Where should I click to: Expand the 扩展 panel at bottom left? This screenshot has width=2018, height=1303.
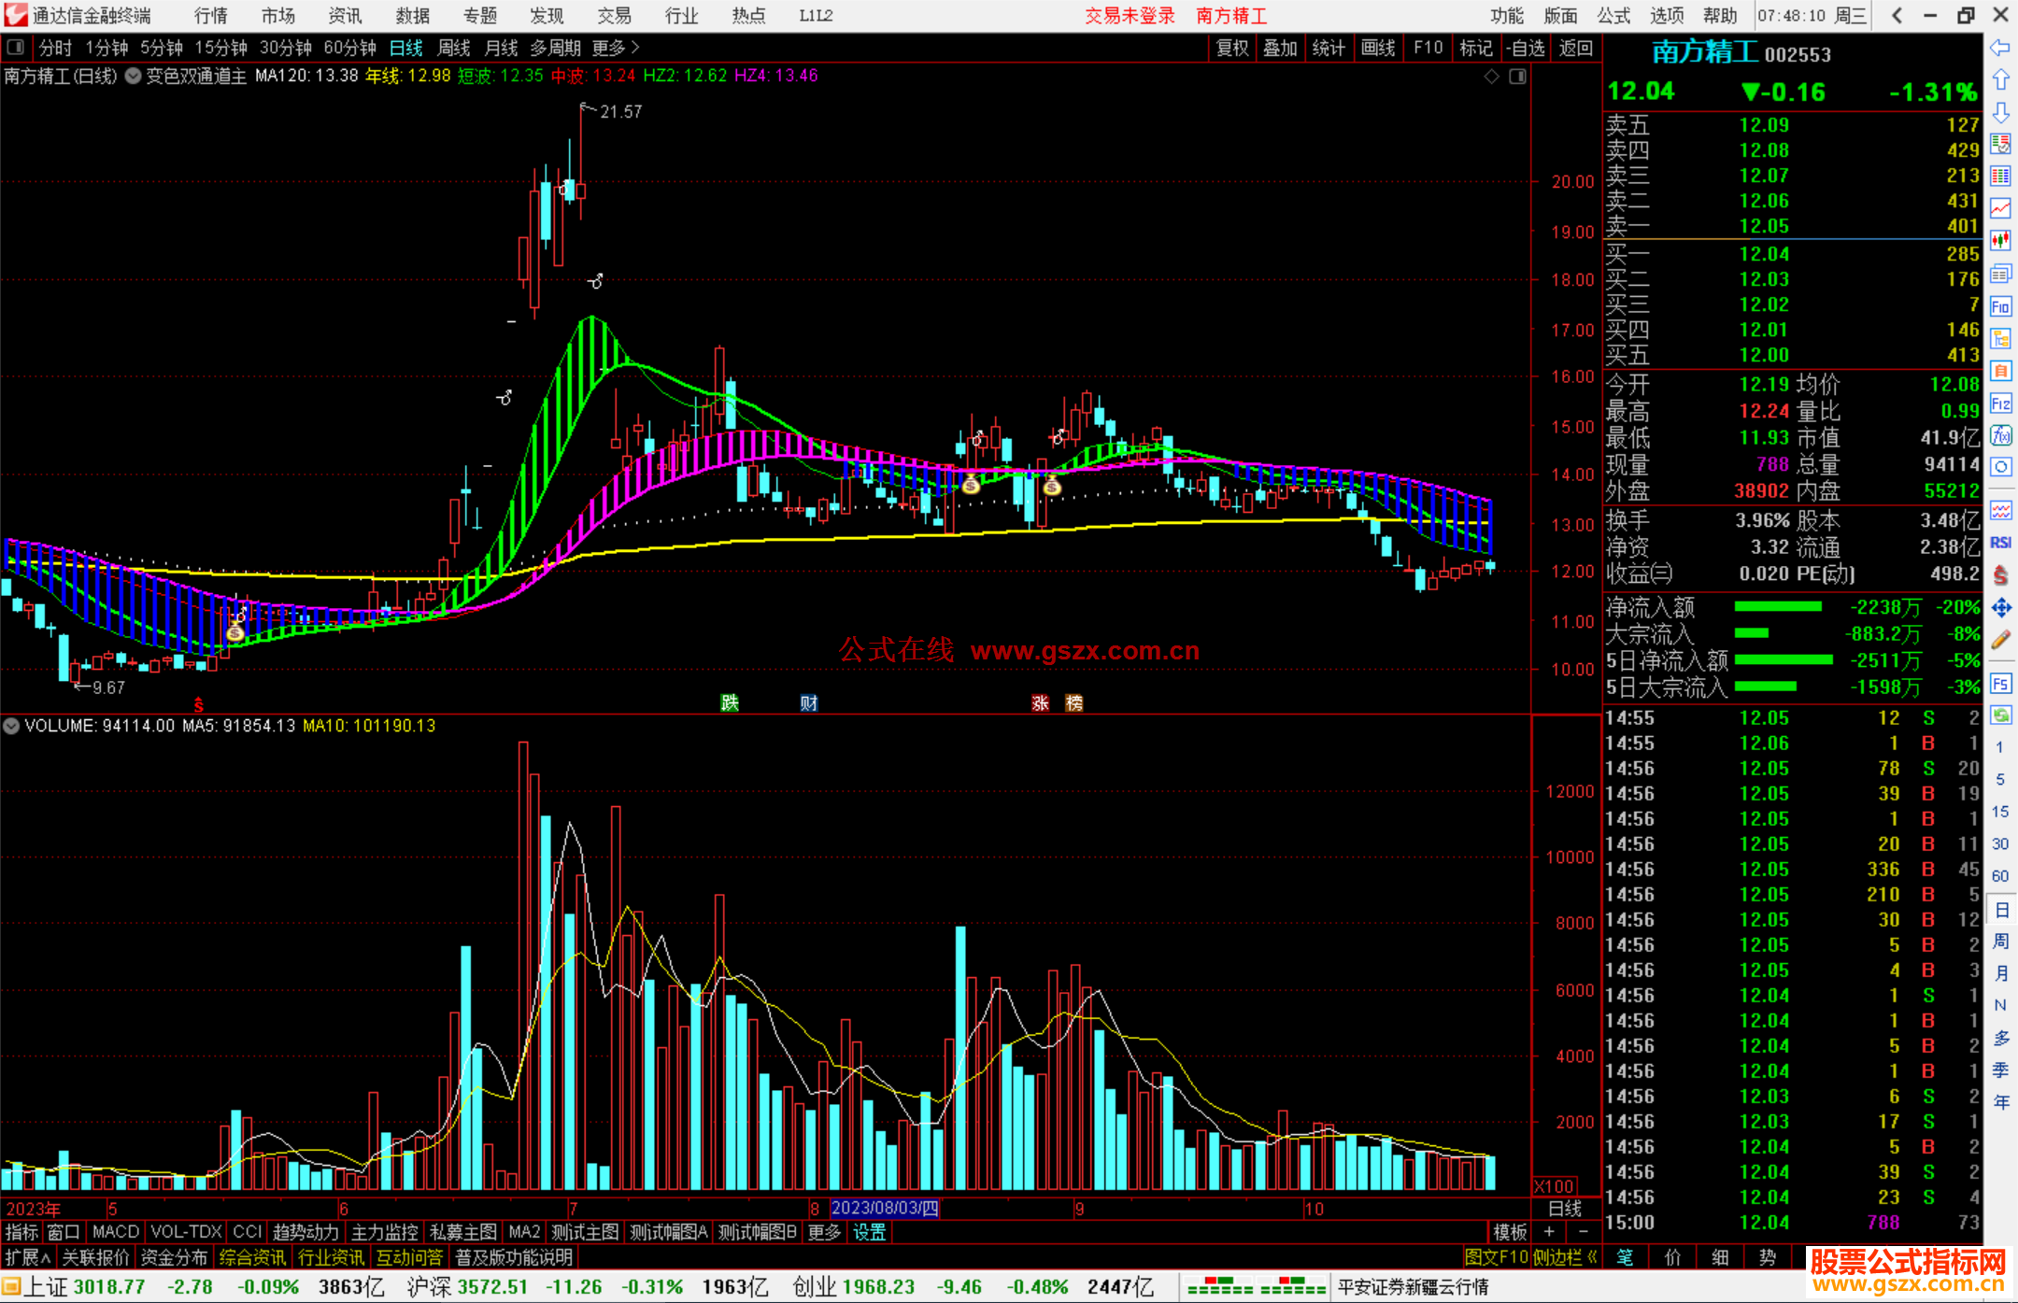(x=28, y=1257)
